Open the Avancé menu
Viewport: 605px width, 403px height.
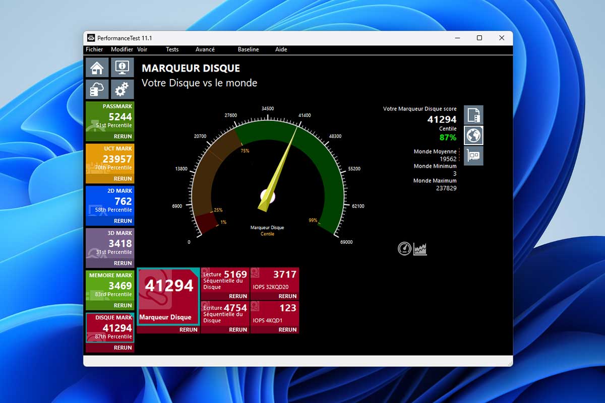(205, 49)
